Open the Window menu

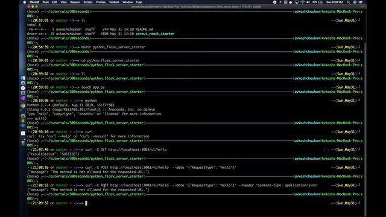[127, 2]
